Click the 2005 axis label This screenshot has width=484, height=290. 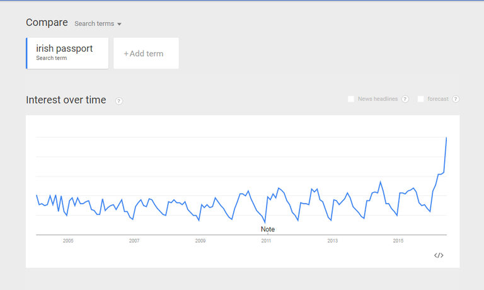coord(68,241)
